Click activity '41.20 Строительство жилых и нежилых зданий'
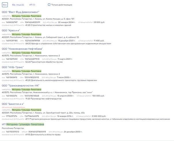The height and width of the screenshot is (141, 174). [x=48, y=25]
